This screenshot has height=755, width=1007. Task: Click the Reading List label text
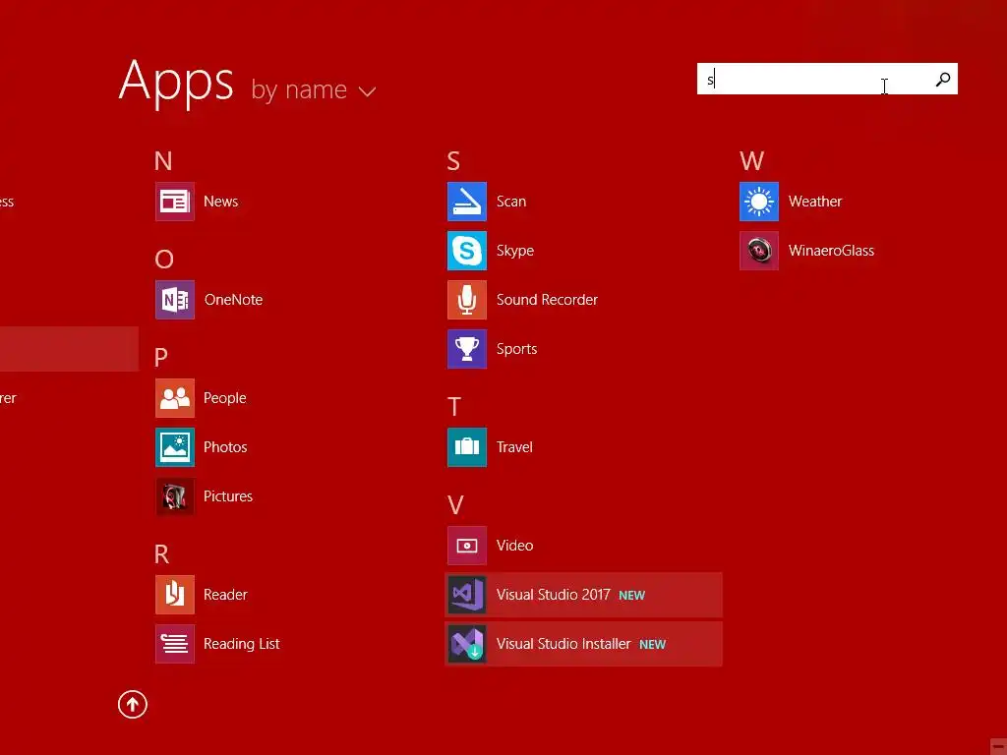tap(242, 644)
